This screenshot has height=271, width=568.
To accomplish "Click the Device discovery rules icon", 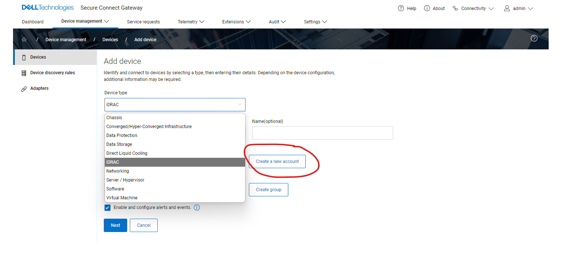I will 23,72.
